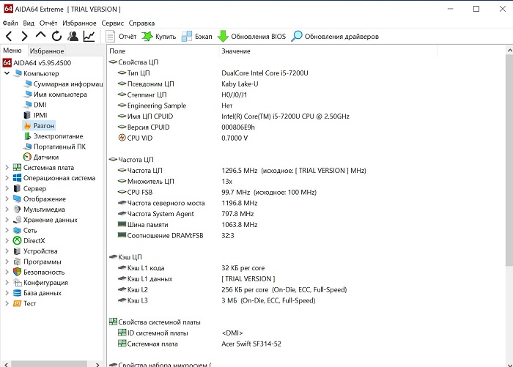Expand the Хранение данных node
Viewport: 513px width, 367px height.
7,220
